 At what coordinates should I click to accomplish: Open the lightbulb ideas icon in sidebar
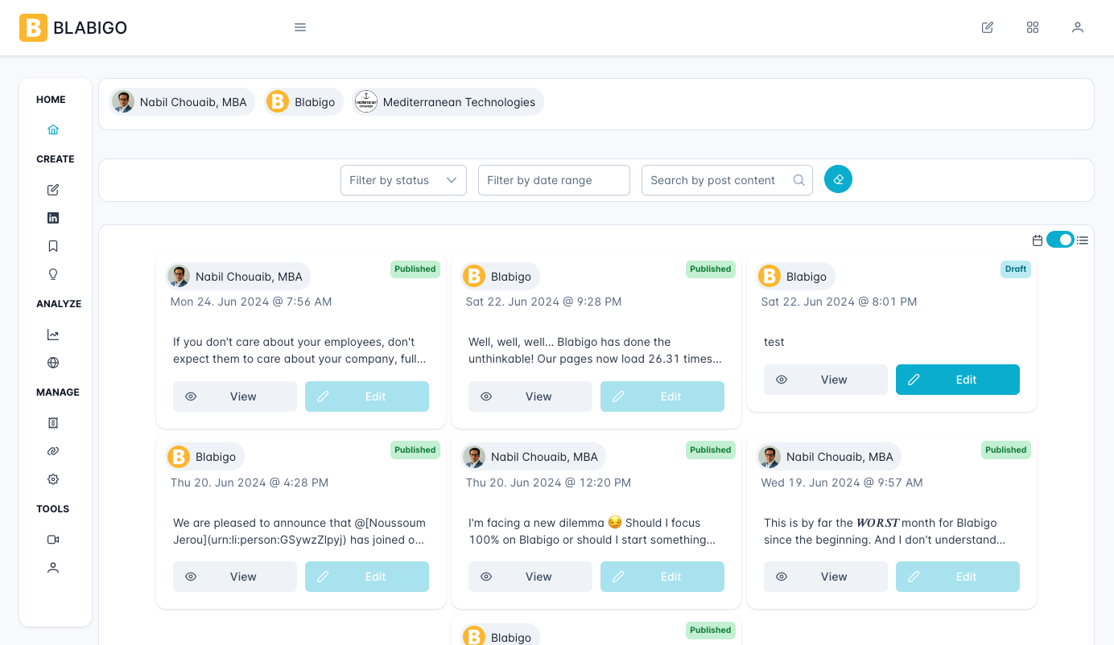click(x=53, y=274)
